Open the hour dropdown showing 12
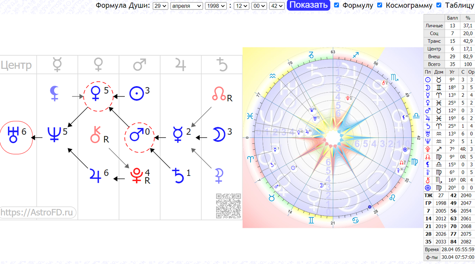The image size is (475, 264). (241, 6)
